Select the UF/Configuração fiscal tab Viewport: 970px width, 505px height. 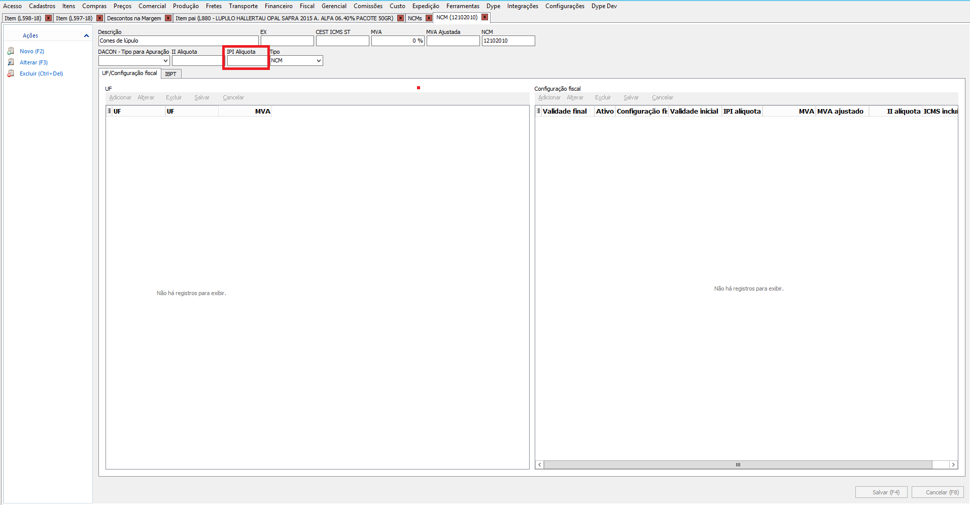pos(129,73)
